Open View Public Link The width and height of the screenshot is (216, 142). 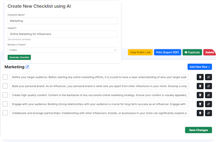pos(140,52)
